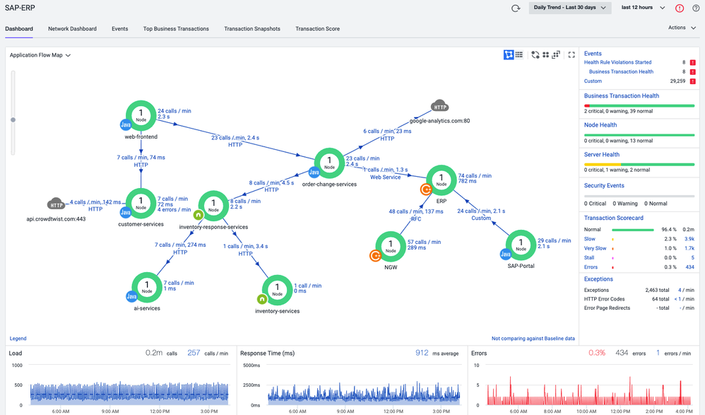This screenshot has height=415, width=705.
Task: Click the green Node.js badge on inventory-services
Action: pos(261,299)
